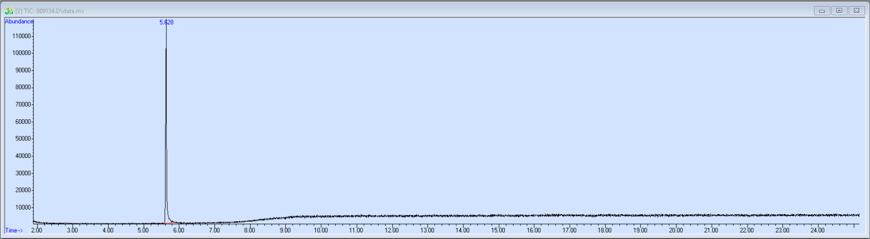Image resolution: width=870 pixels, height=239 pixels.
Task: Minimize the TIC chromatogram window
Action: click(822, 11)
